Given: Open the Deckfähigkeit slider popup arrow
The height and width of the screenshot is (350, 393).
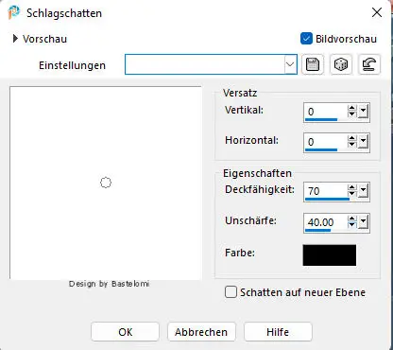Looking at the screenshot, I should tap(363, 191).
